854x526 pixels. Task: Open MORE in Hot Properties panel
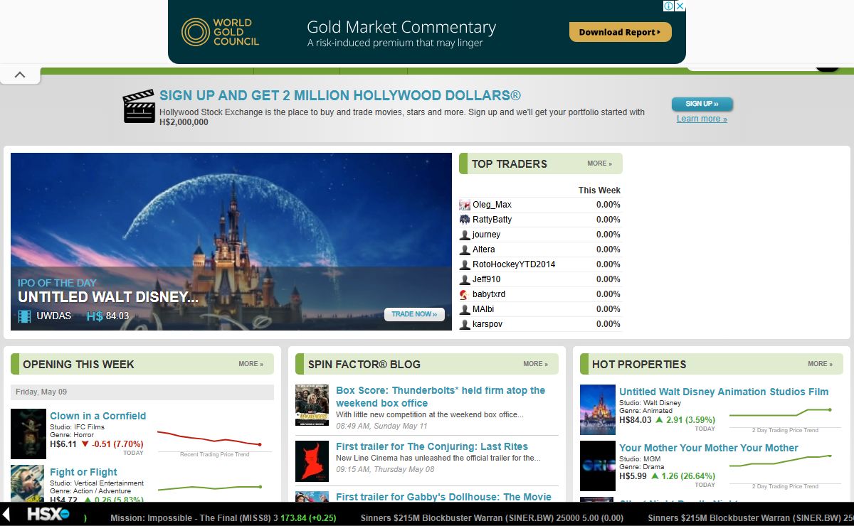(x=820, y=364)
